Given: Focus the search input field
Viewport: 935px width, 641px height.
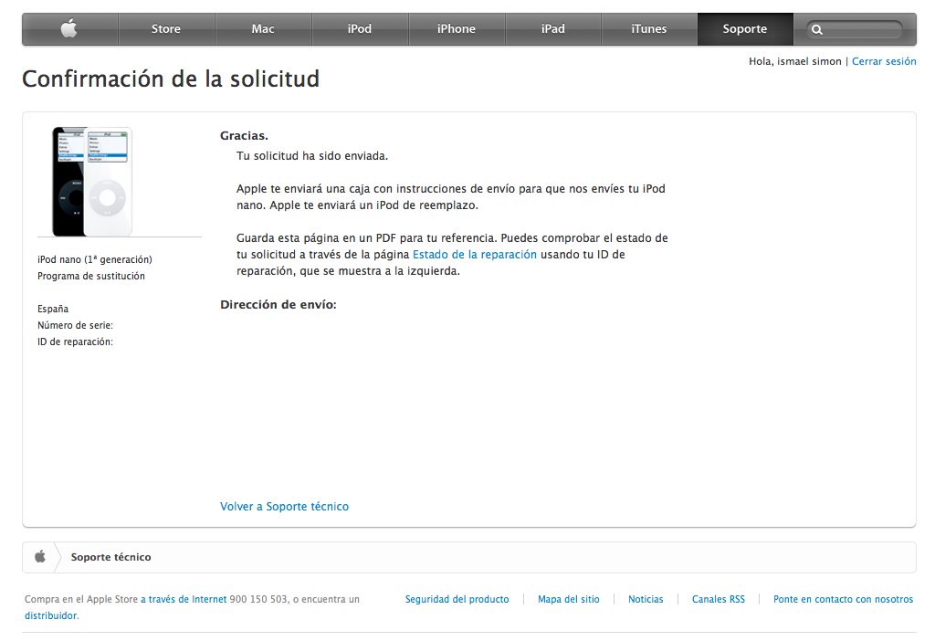Looking at the screenshot, I should [855, 29].
